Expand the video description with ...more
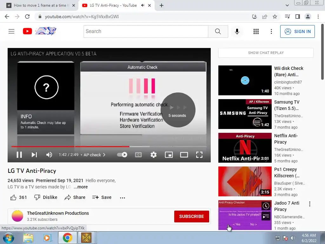The width and height of the screenshot is (325, 244). (x=81, y=187)
